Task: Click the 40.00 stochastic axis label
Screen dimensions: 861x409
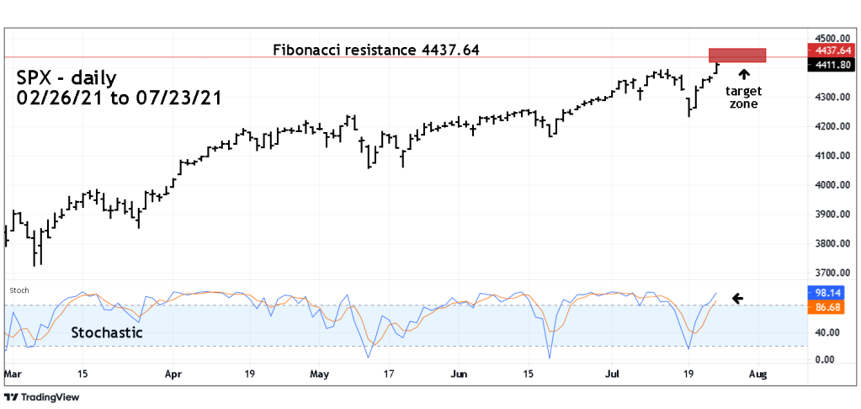Action: 826,332
